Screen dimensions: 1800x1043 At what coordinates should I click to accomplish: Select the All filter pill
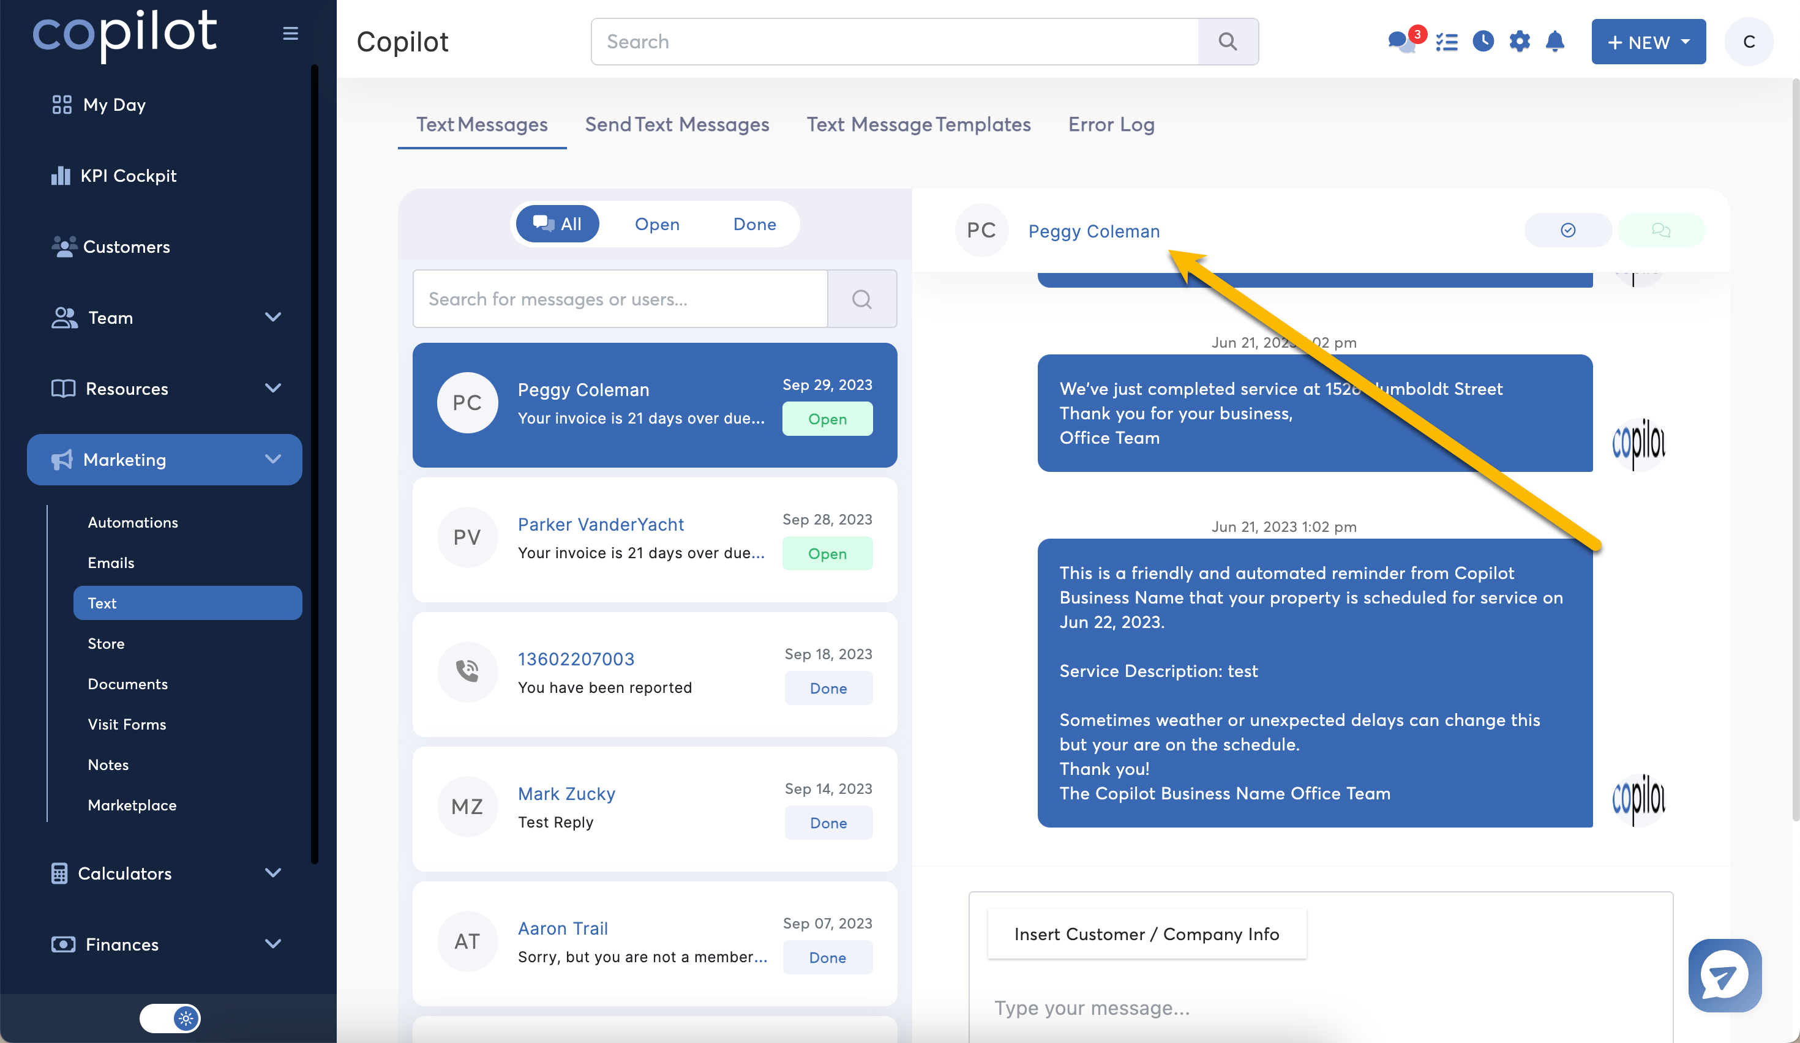(x=558, y=224)
